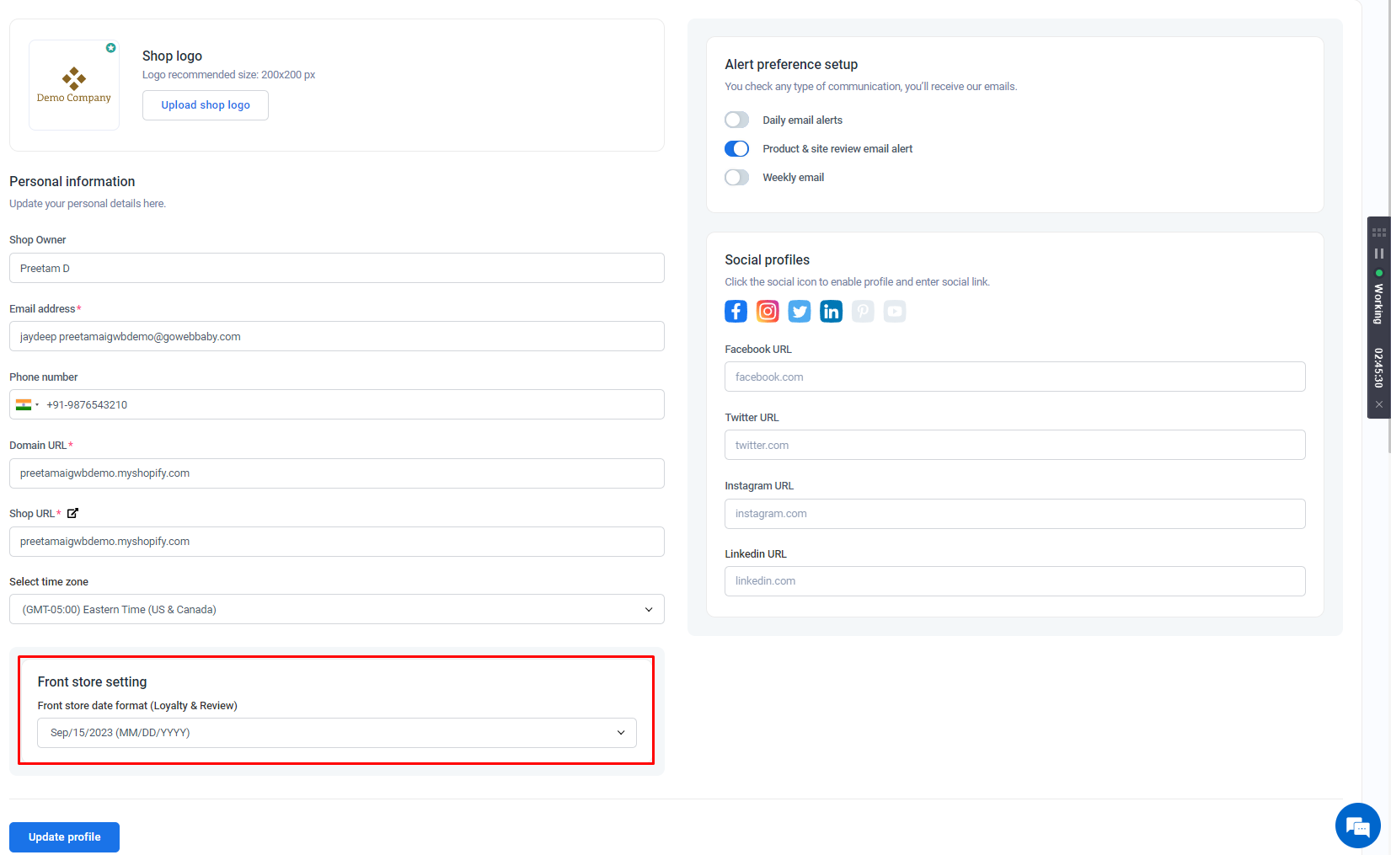The width and height of the screenshot is (1391, 855).
Task: Click the 'Shop logo' heading text
Action: pyautogui.click(x=172, y=56)
